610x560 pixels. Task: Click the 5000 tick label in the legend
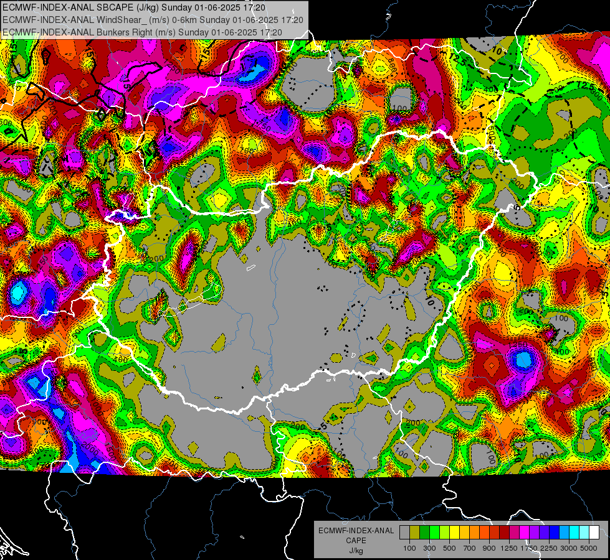click(x=589, y=548)
